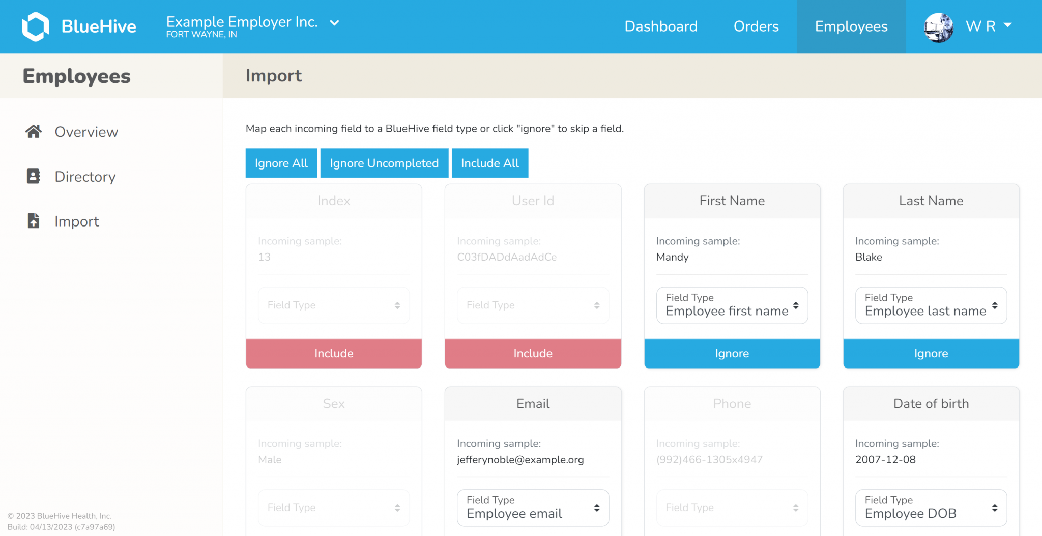1042x536 pixels.
Task: Click the BlueHive hexagon logo
Action: 36,26
